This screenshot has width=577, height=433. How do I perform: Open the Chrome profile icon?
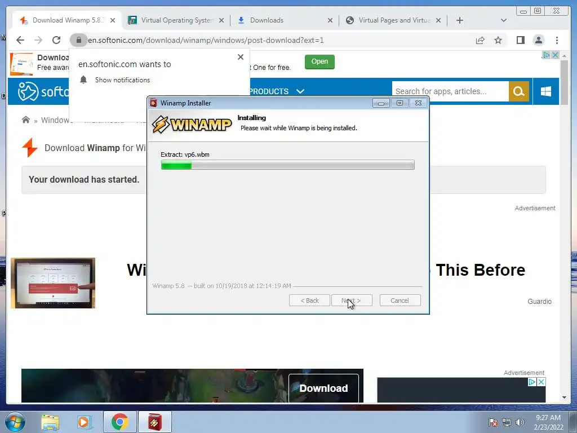tap(538, 40)
